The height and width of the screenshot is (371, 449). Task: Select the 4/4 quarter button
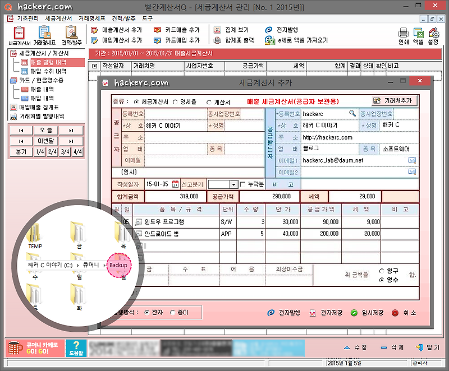(x=77, y=151)
